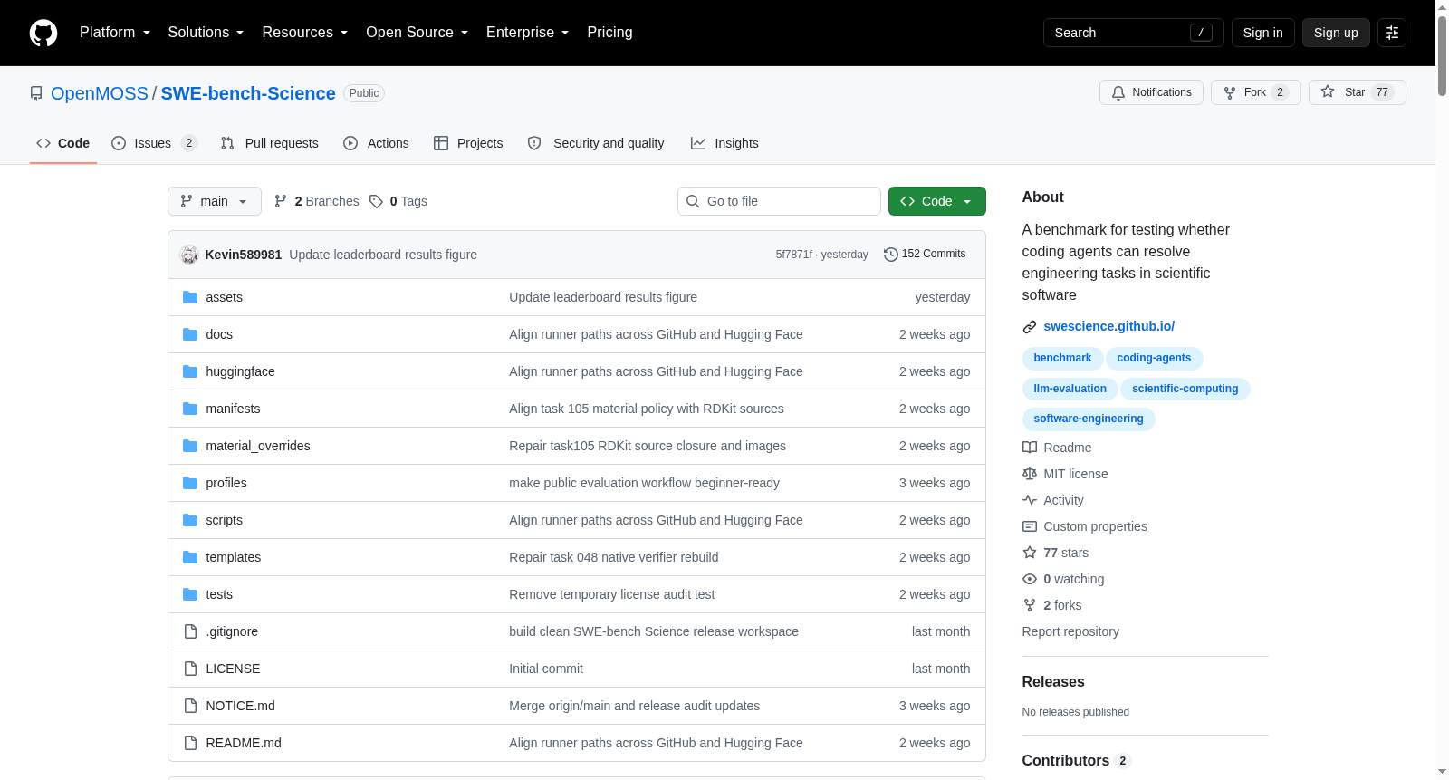Click the eye icon beside watching
The image size is (1449, 780).
point(1030,579)
